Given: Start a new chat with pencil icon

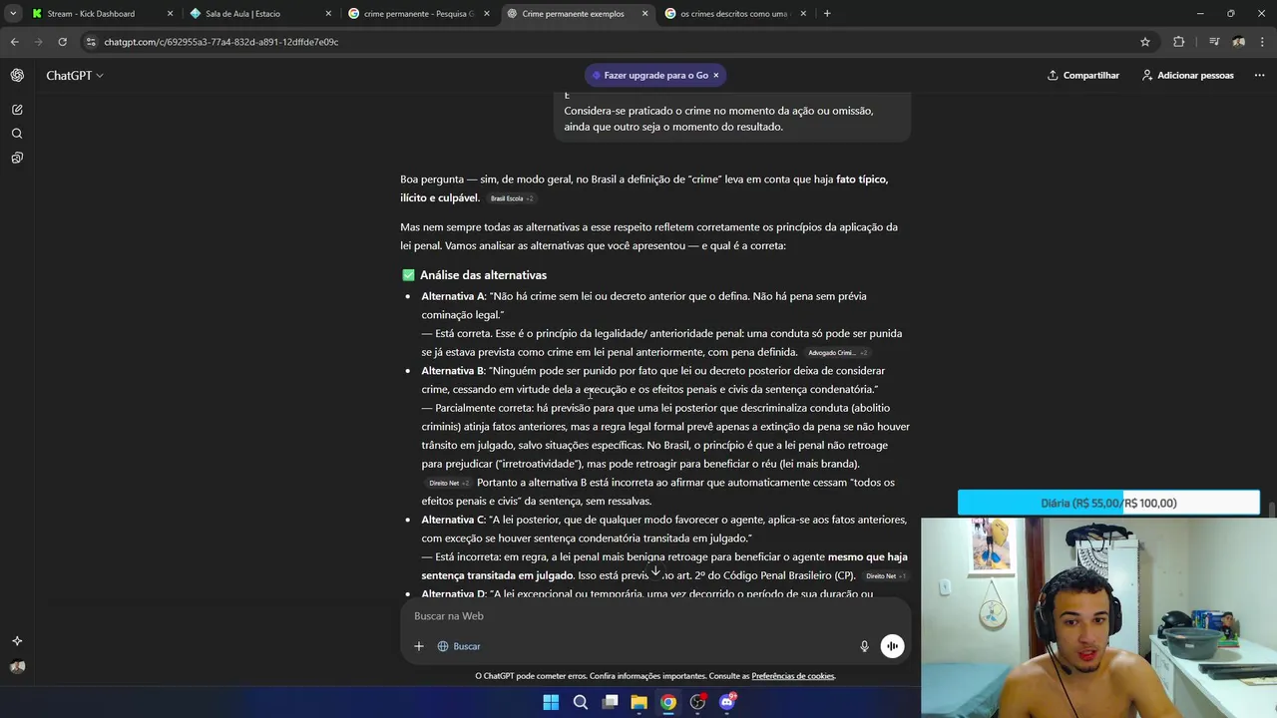Looking at the screenshot, I should pyautogui.click(x=17, y=110).
